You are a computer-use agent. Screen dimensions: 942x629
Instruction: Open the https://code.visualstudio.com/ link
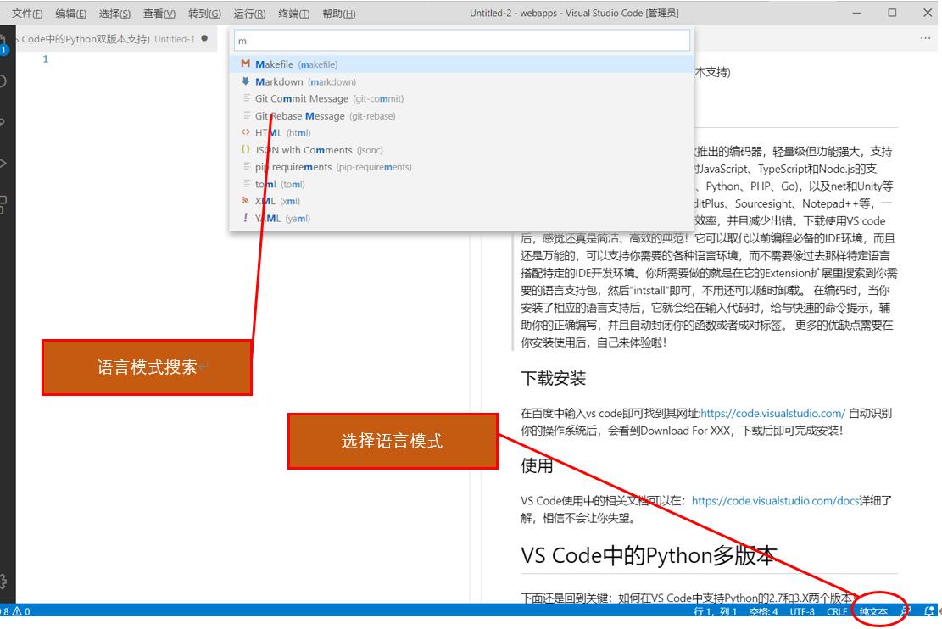point(772,414)
